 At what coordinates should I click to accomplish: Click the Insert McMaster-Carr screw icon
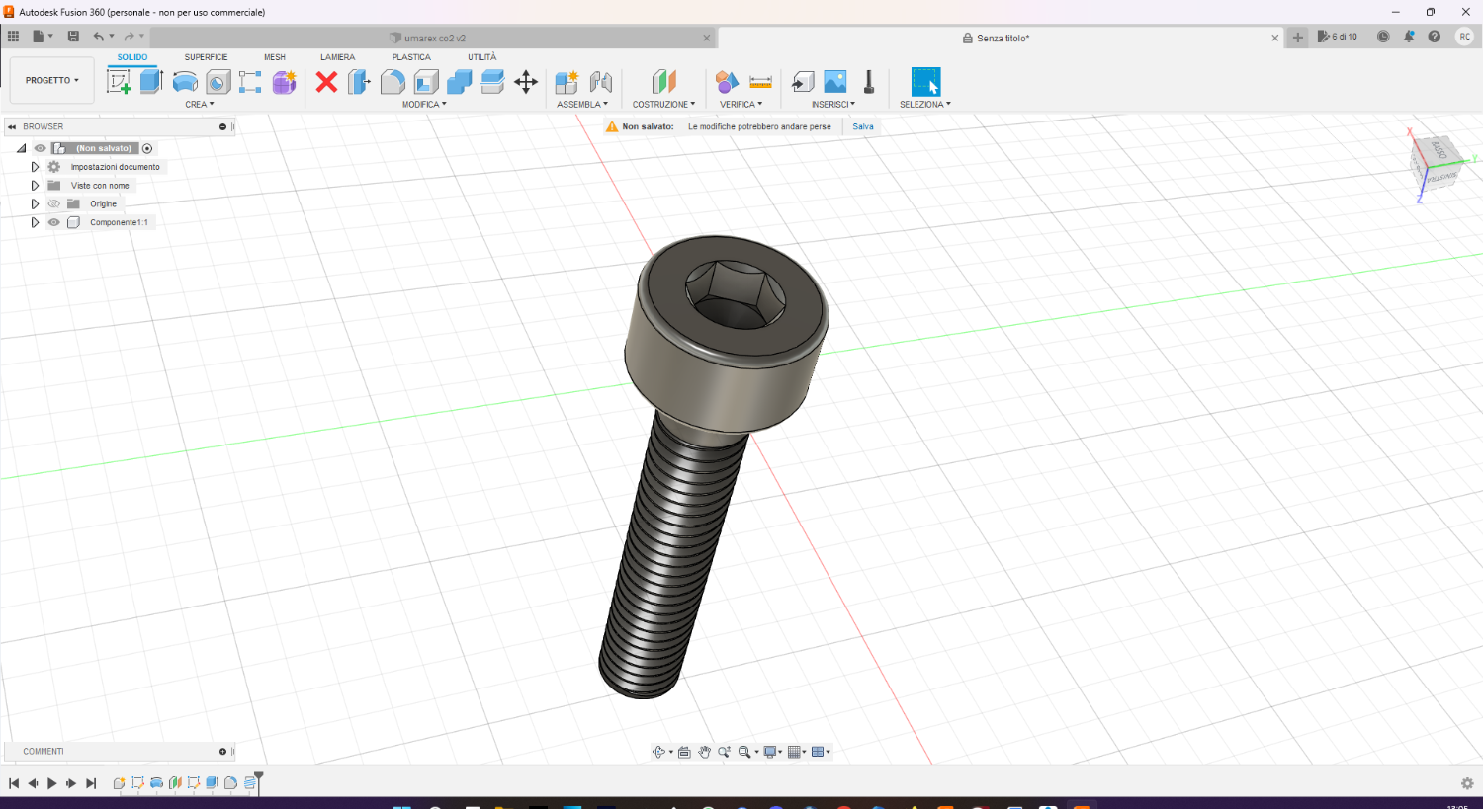(869, 82)
